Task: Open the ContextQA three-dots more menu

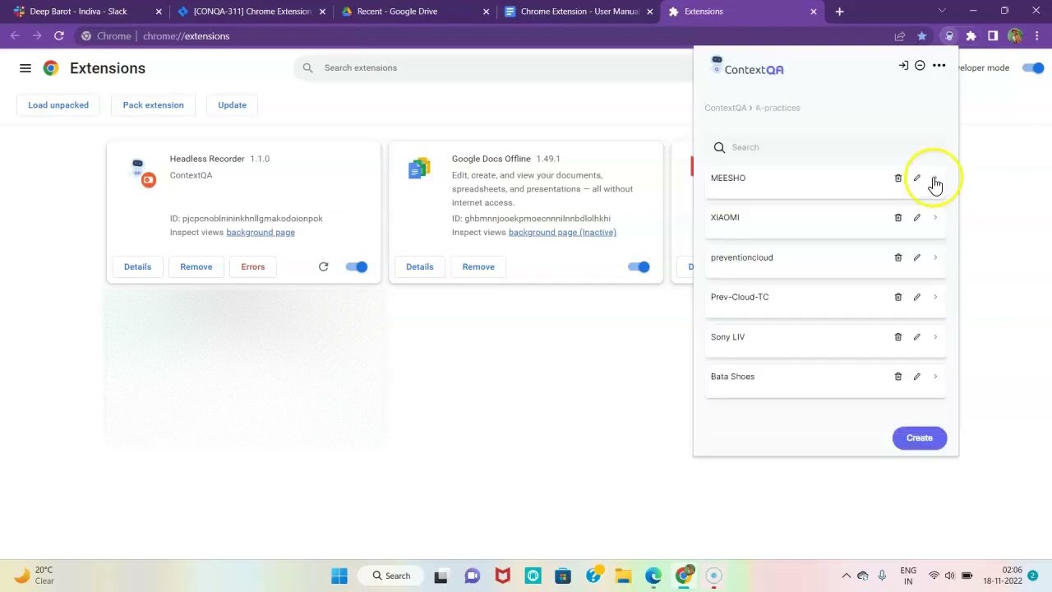Action: point(939,66)
